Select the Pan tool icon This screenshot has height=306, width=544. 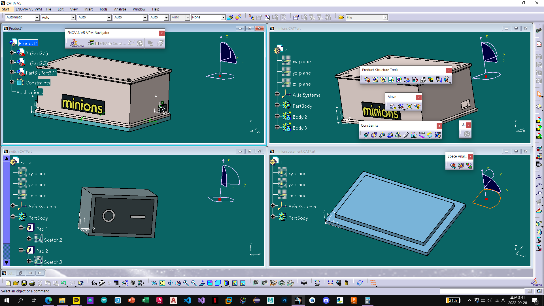pos(170,283)
